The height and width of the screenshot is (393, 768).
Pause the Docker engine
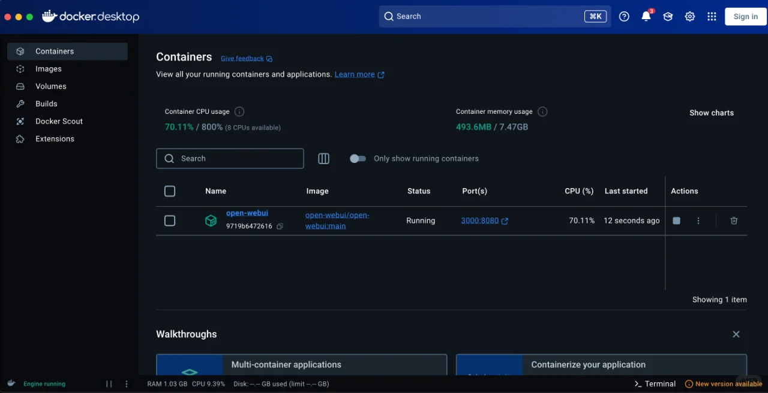[x=109, y=384]
